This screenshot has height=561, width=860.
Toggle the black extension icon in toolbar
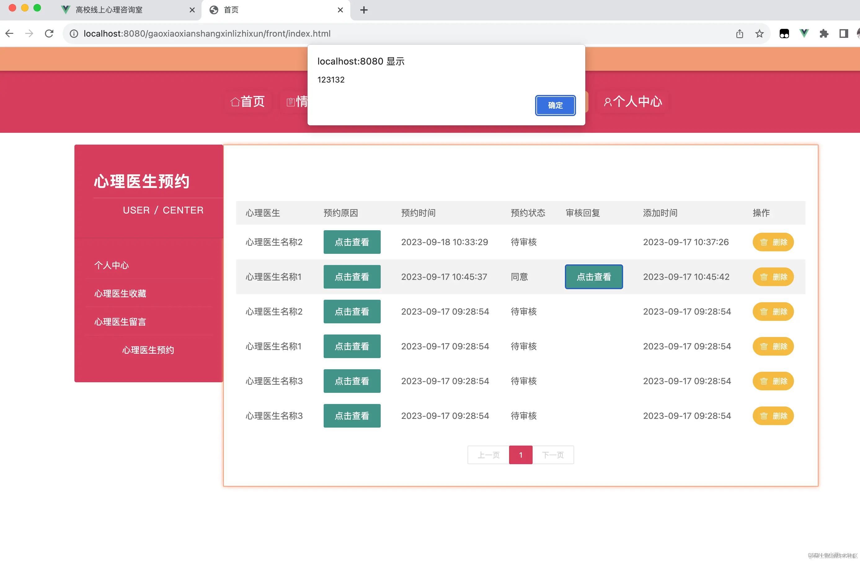click(x=784, y=33)
